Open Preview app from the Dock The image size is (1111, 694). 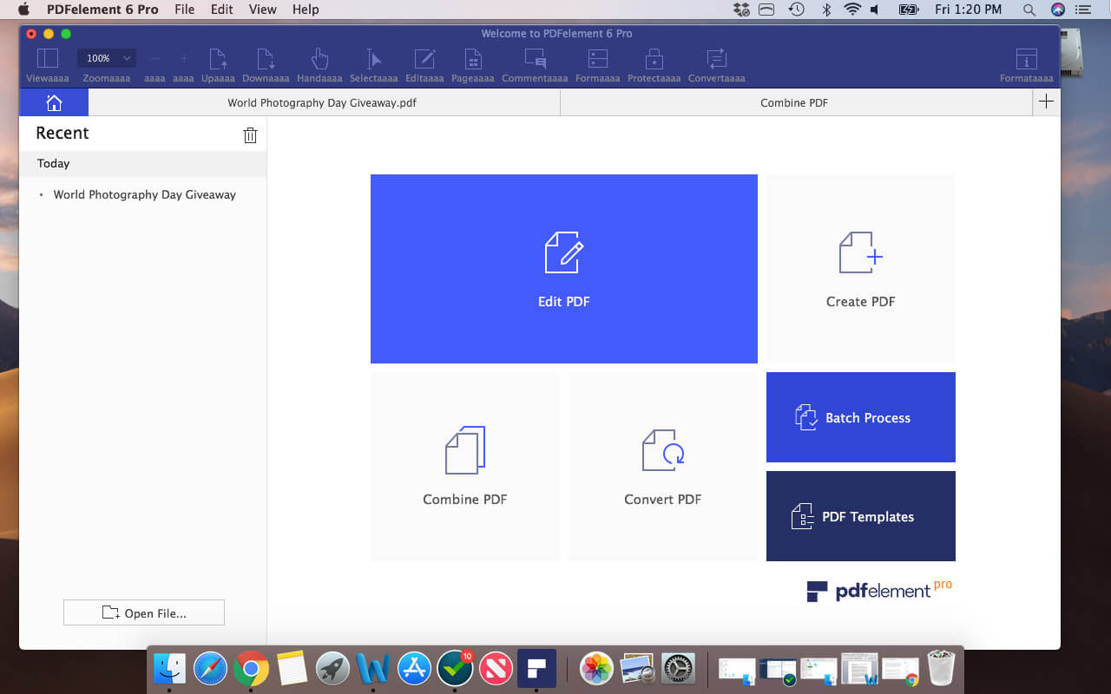[637, 669]
